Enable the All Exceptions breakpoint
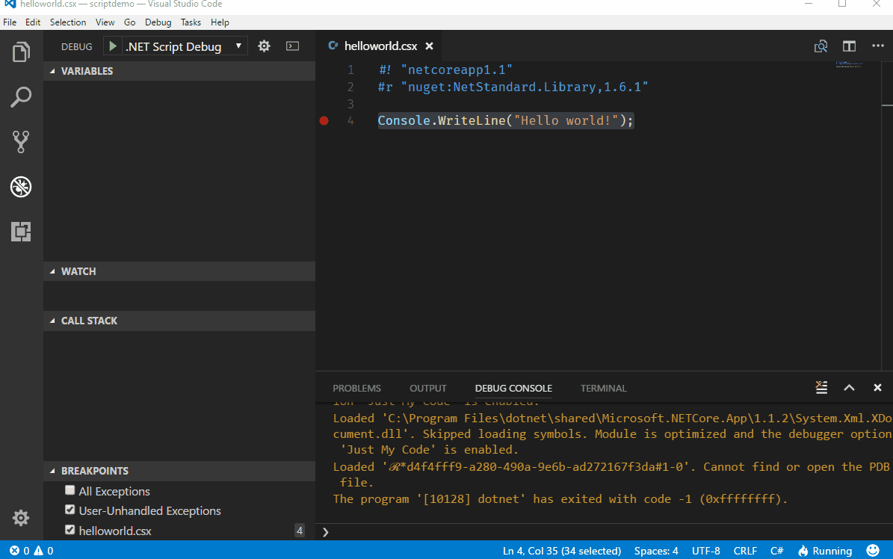Image resolution: width=893 pixels, height=559 pixels. 69,491
